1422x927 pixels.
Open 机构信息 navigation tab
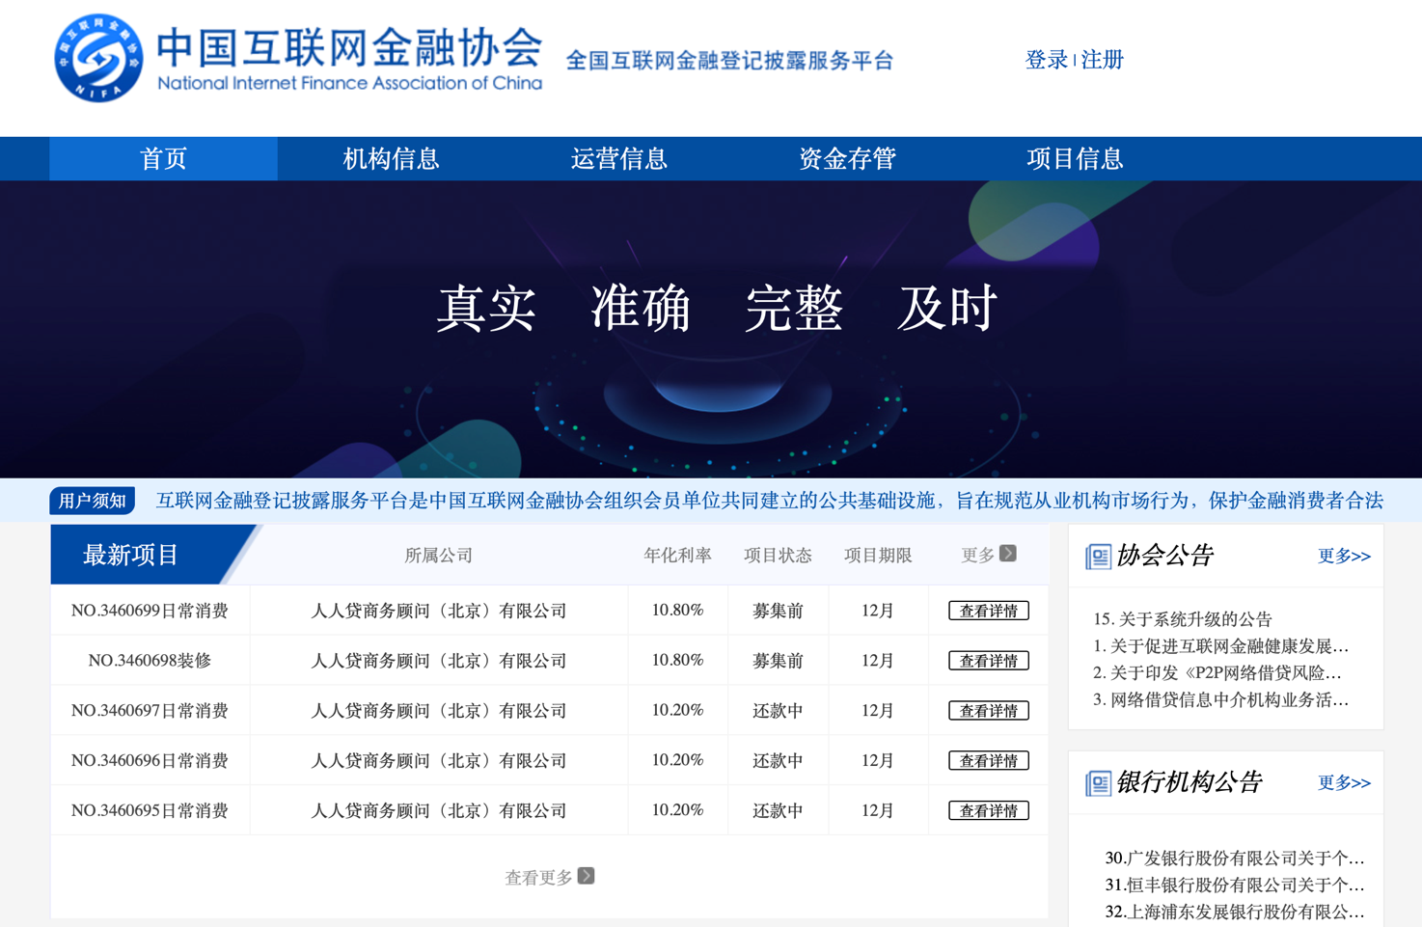pyautogui.click(x=391, y=159)
